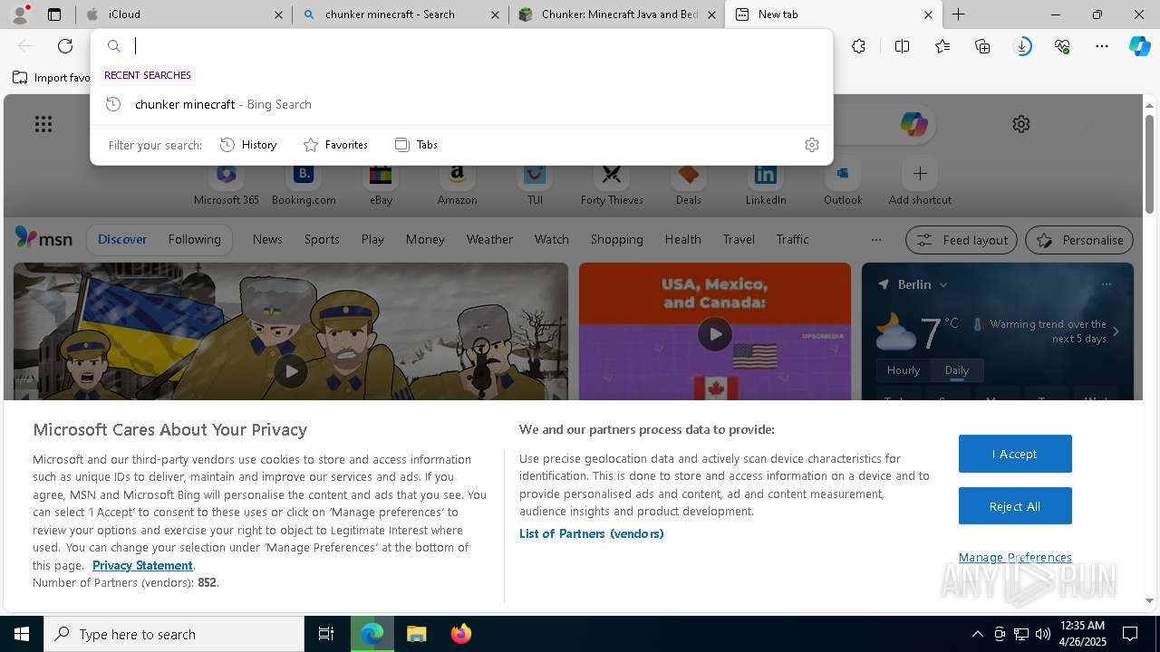Switch to iCloud tab
Screen dimensions: 1160x652
click(184, 14)
